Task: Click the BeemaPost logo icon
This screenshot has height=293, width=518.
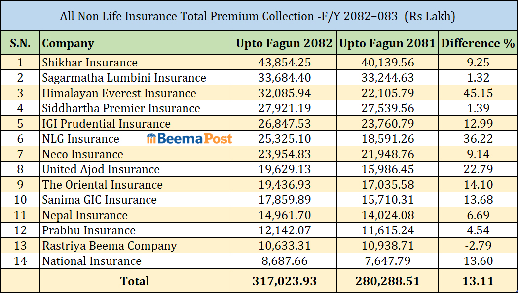Action: 151,139
